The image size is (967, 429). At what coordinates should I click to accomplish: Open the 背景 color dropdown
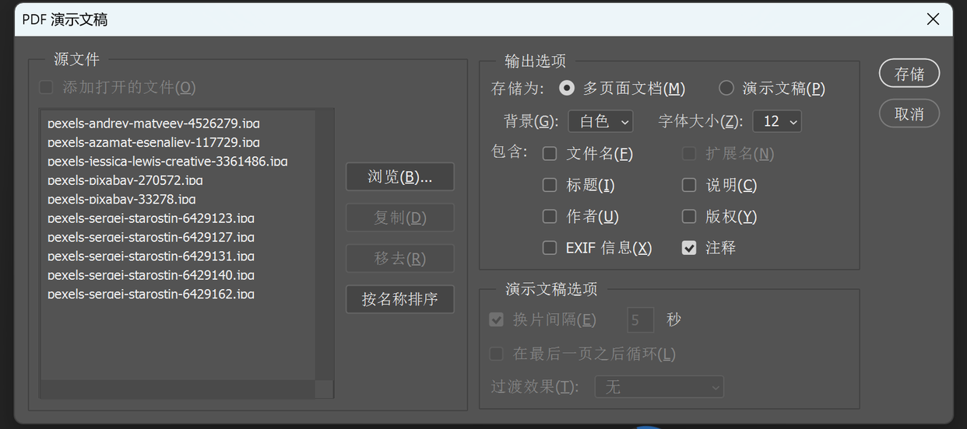(x=600, y=121)
